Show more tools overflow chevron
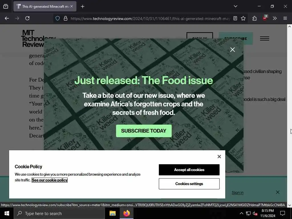The height and width of the screenshot is (219, 292). coord(275,18)
